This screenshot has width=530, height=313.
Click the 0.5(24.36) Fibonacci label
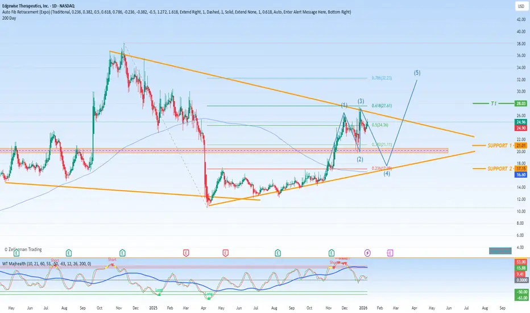tap(380, 125)
